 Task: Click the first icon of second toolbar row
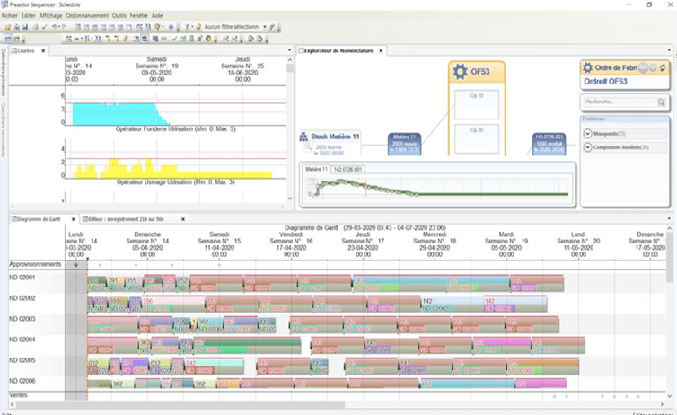click(8, 39)
